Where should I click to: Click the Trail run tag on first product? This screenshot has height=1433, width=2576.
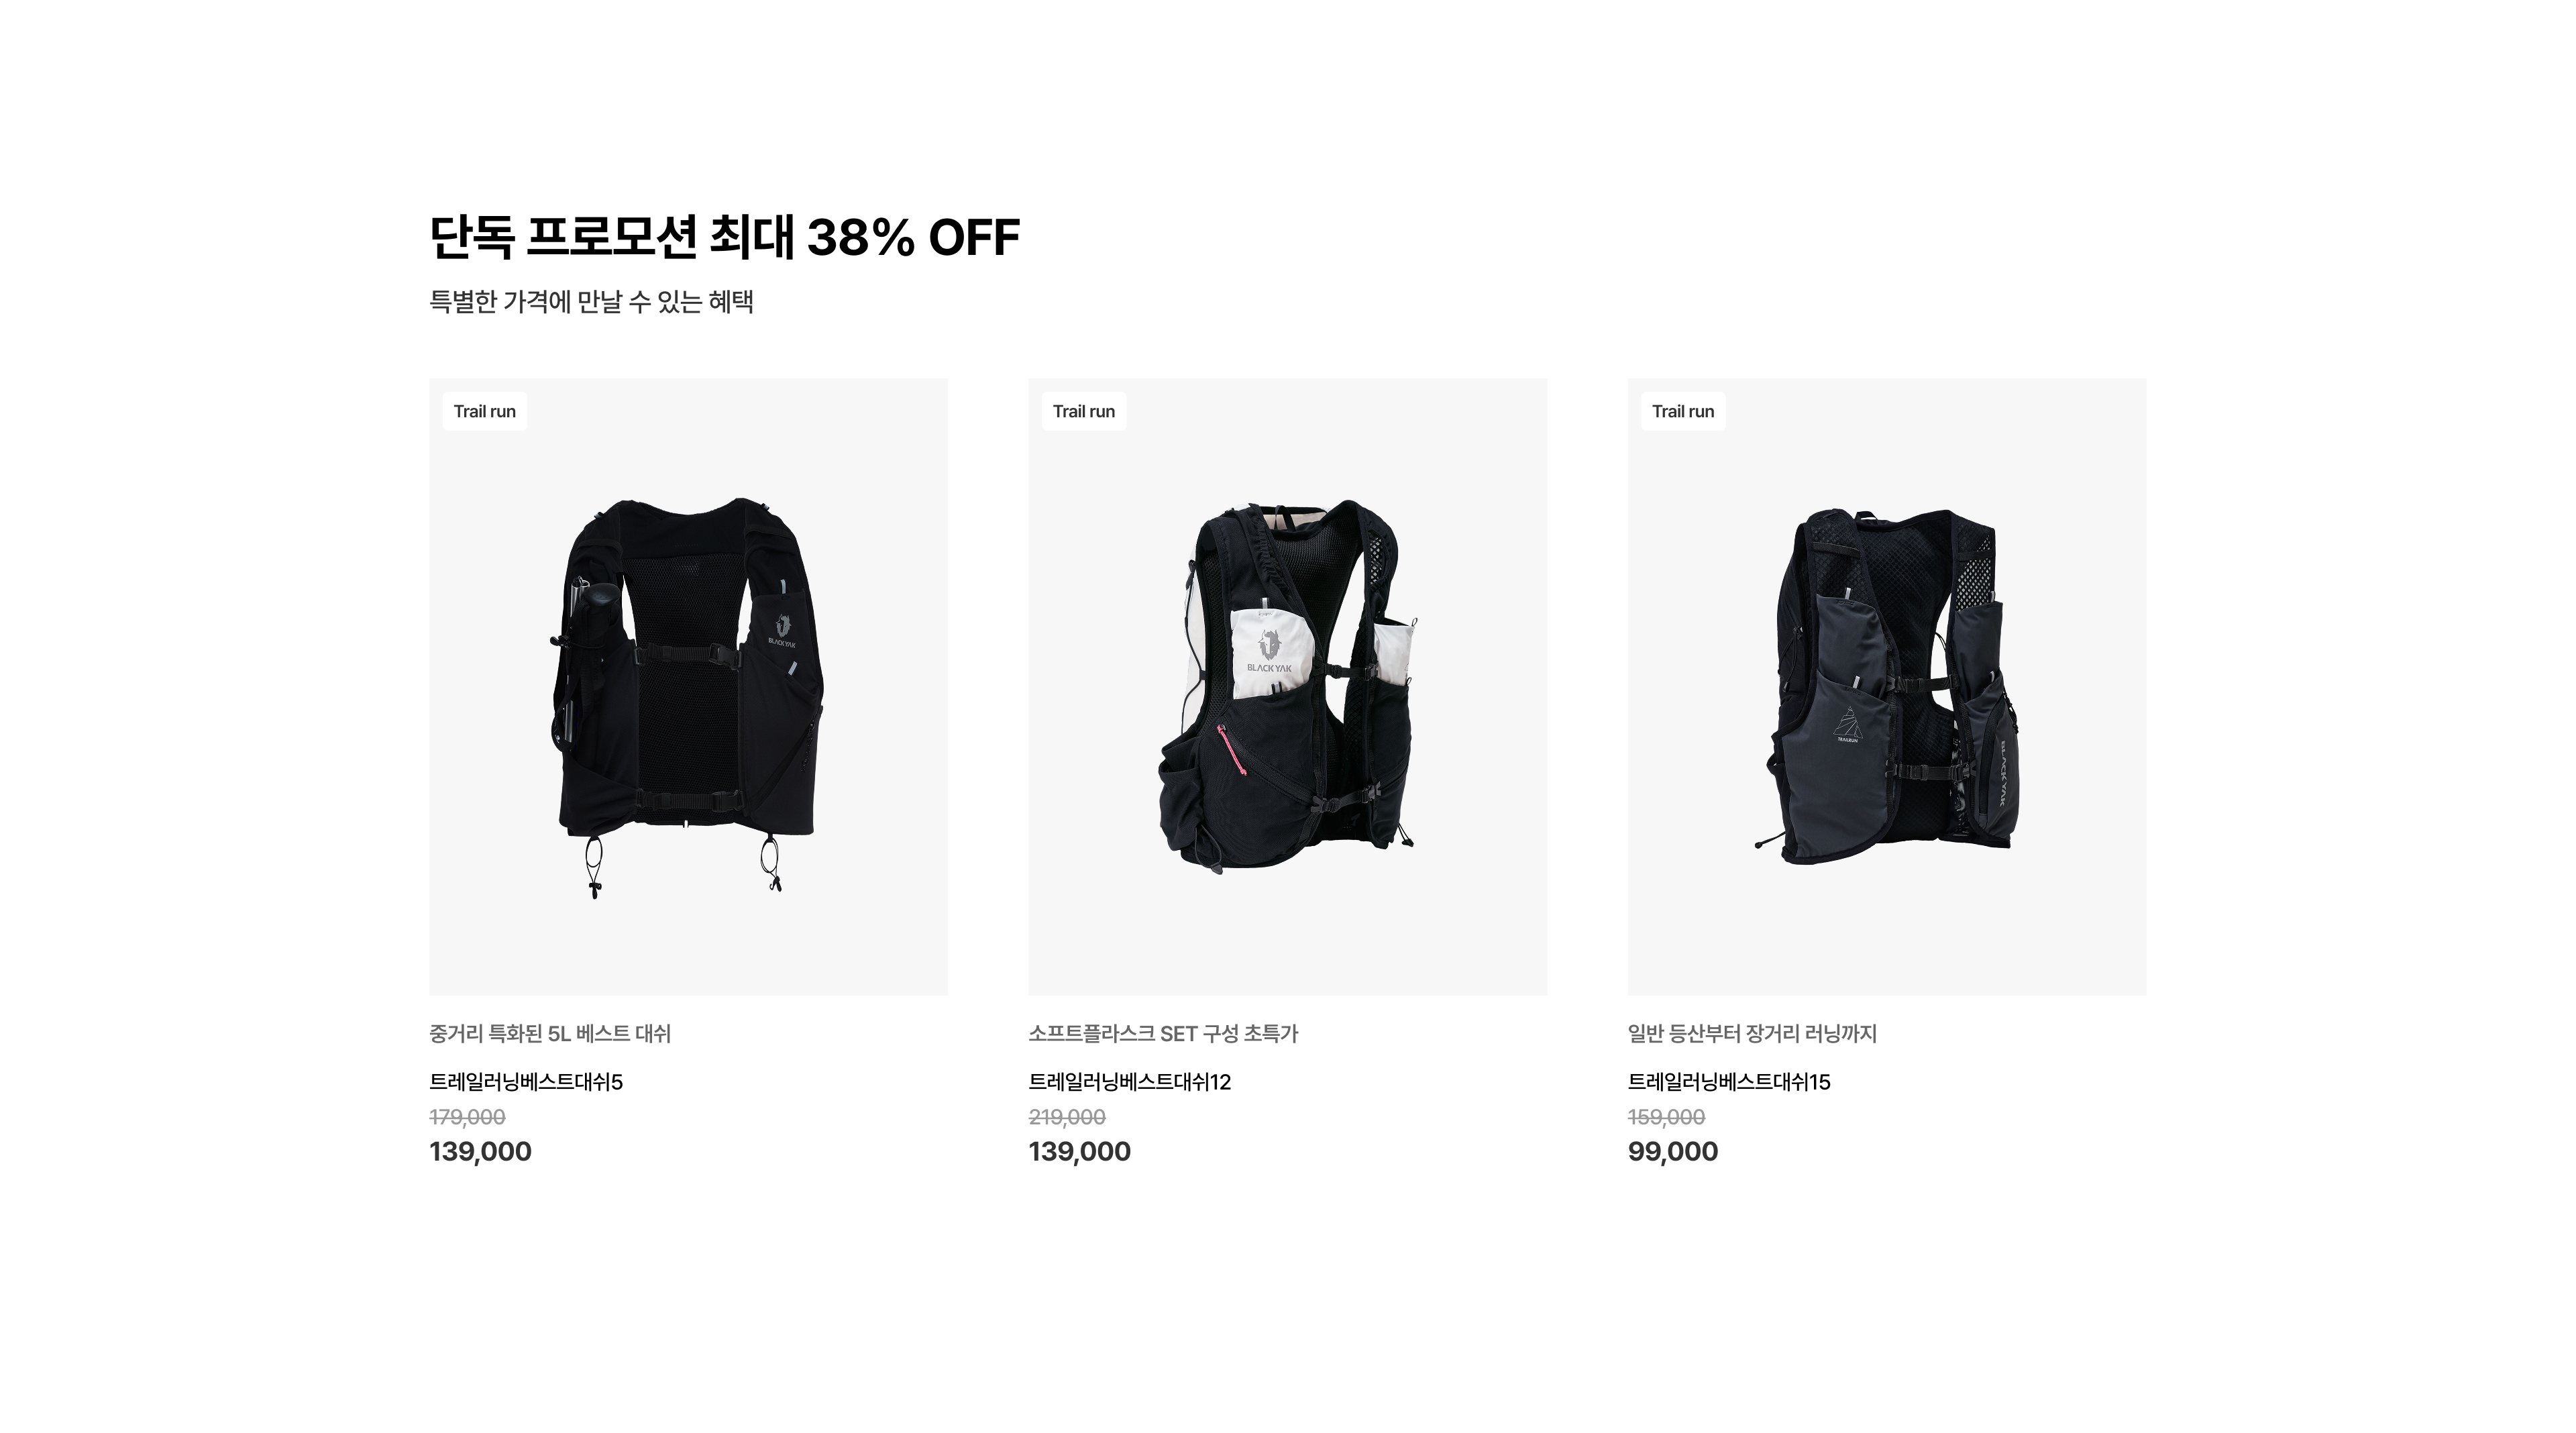click(x=485, y=411)
